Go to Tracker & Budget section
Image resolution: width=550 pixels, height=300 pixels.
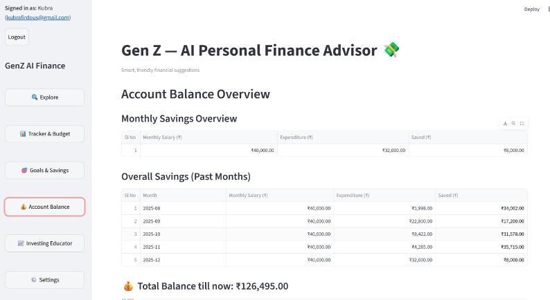tap(44, 133)
